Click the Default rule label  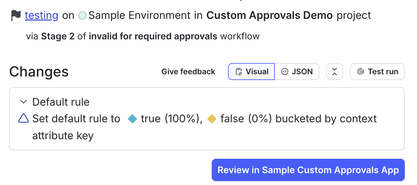pyautogui.click(x=61, y=101)
